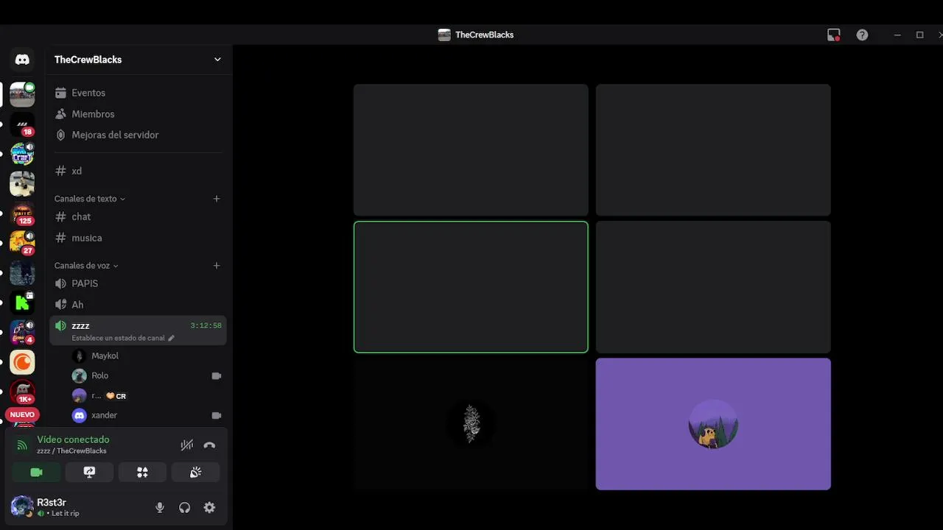The image size is (943, 530).
Task: Open R3st3r user avatar
Action: pyautogui.click(x=22, y=506)
